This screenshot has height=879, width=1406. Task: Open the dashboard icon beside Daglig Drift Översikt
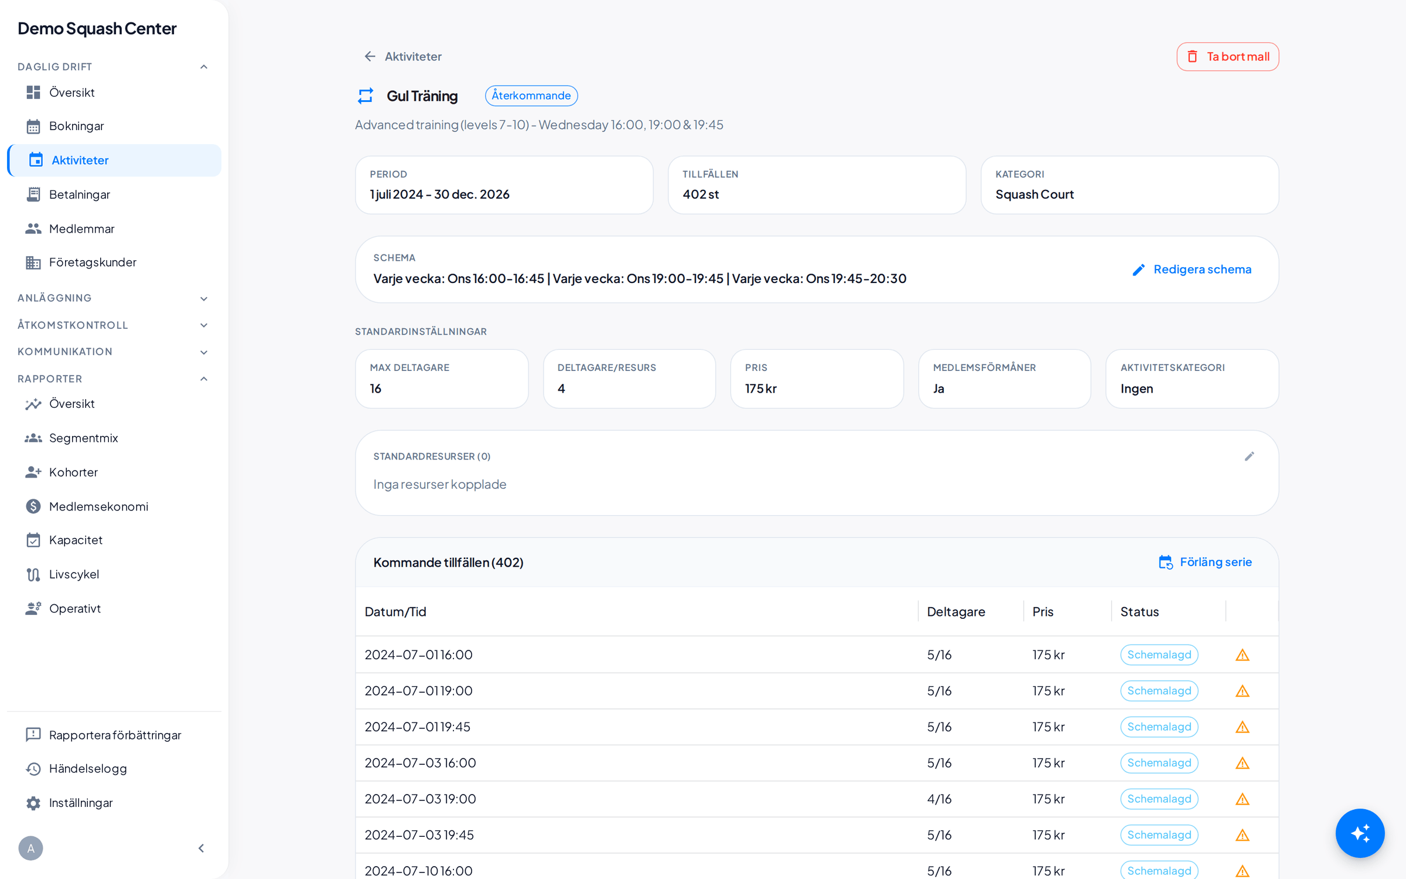(x=33, y=93)
